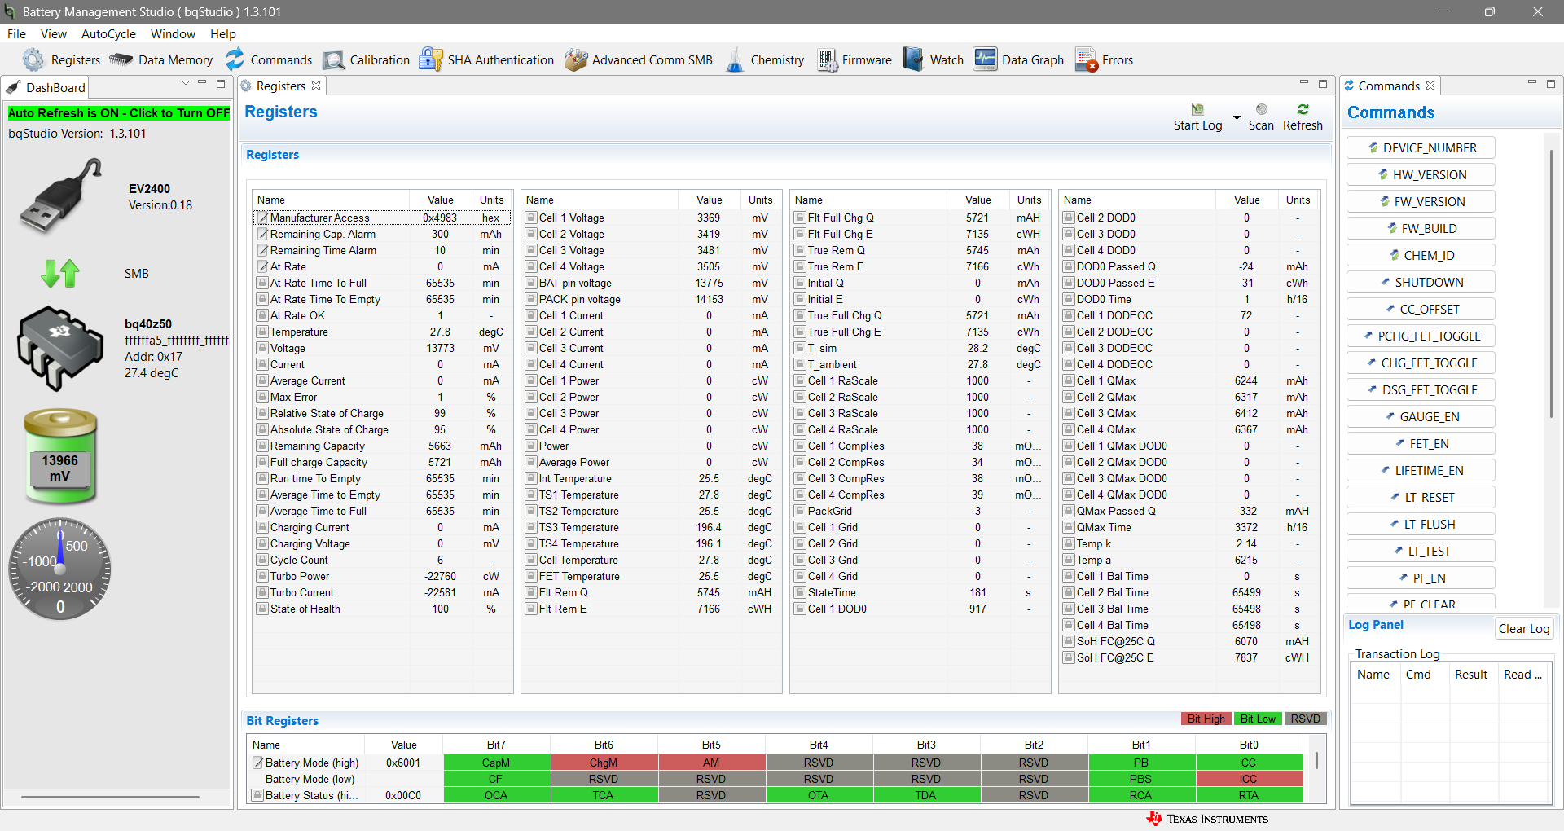Open the File menu
1564x831 pixels.
(x=16, y=34)
